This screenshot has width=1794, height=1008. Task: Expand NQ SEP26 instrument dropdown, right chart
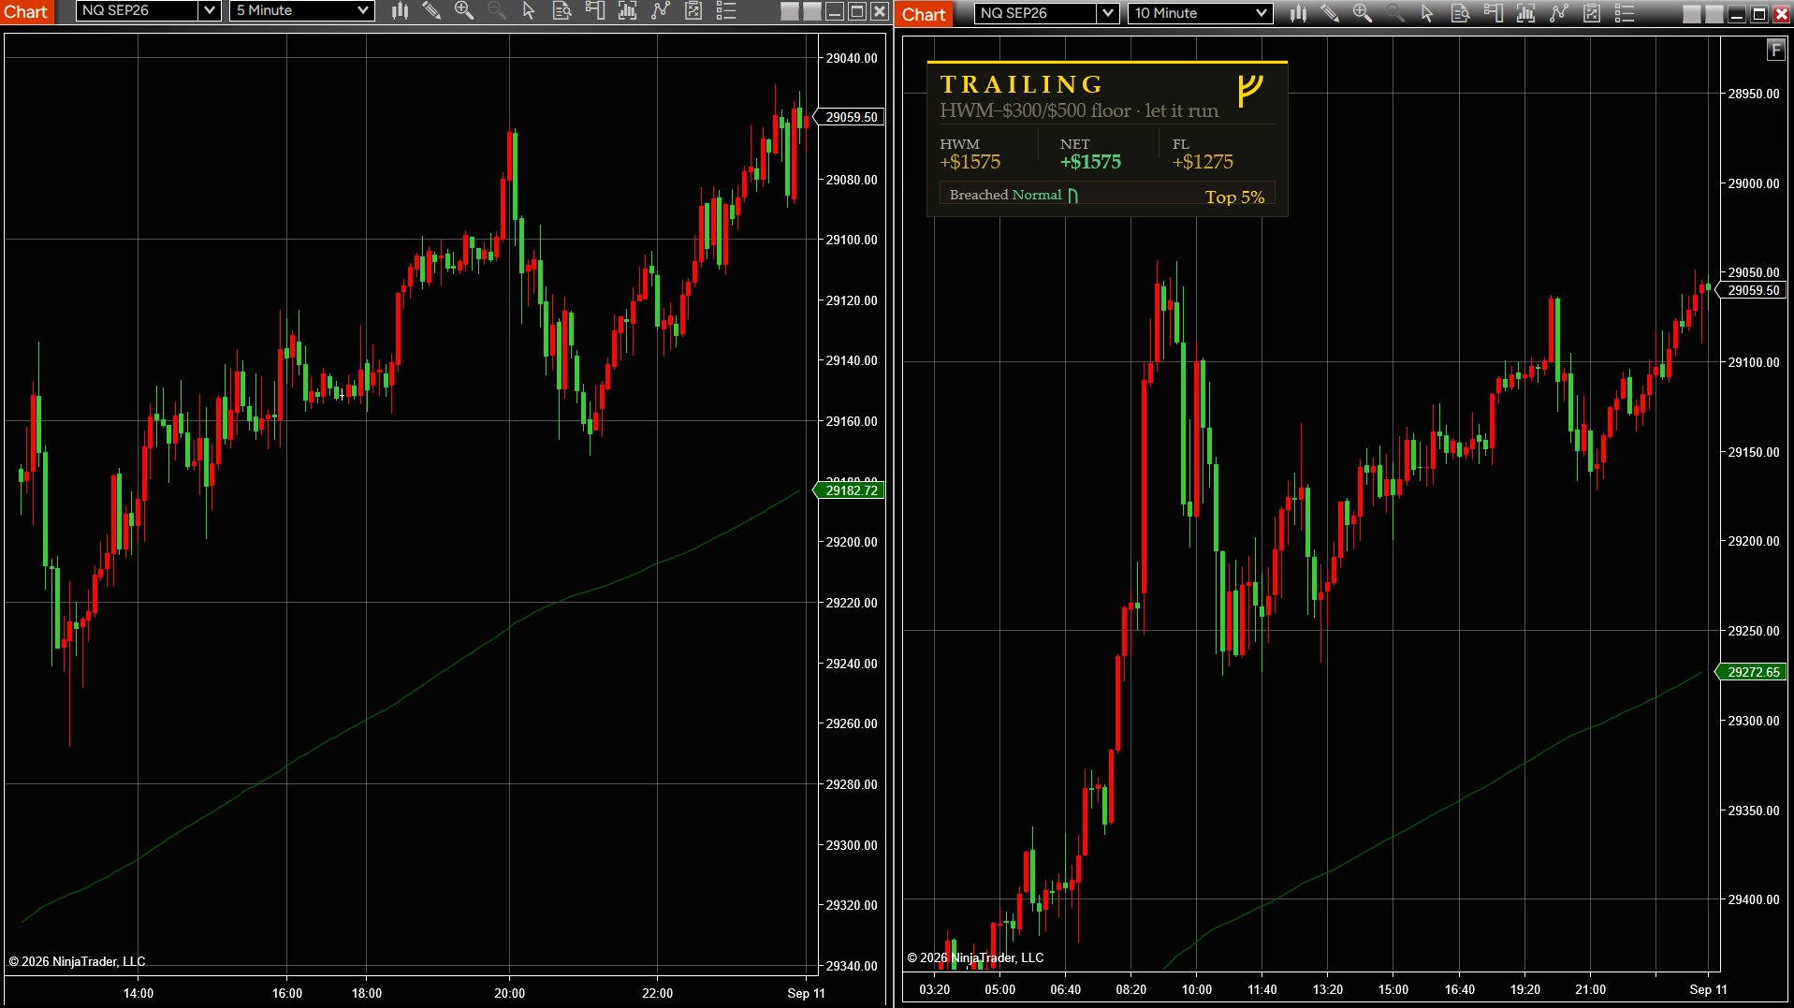coord(1109,13)
